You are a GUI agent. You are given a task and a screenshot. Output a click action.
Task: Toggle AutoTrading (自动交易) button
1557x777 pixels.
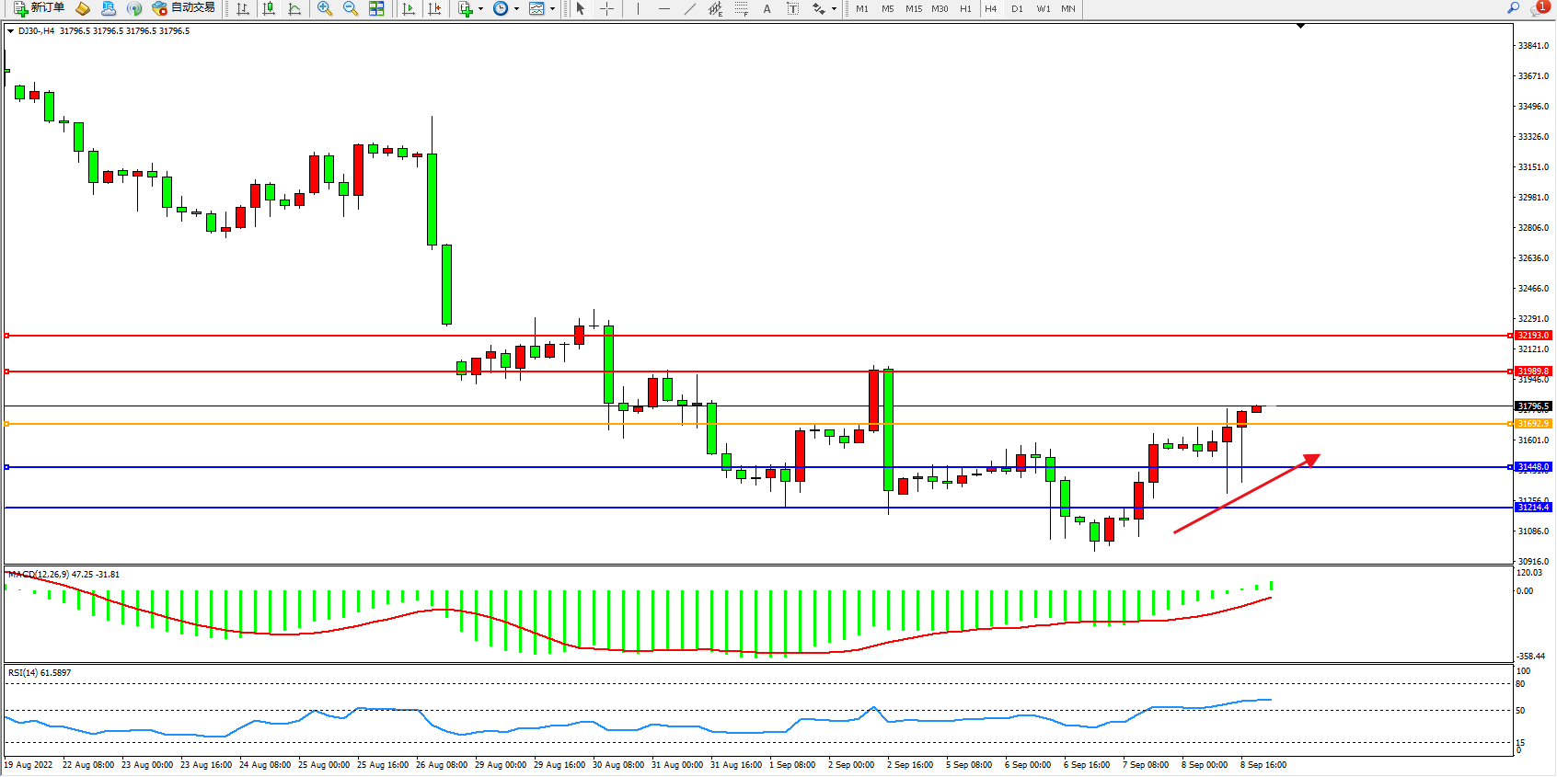pos(183,8)
